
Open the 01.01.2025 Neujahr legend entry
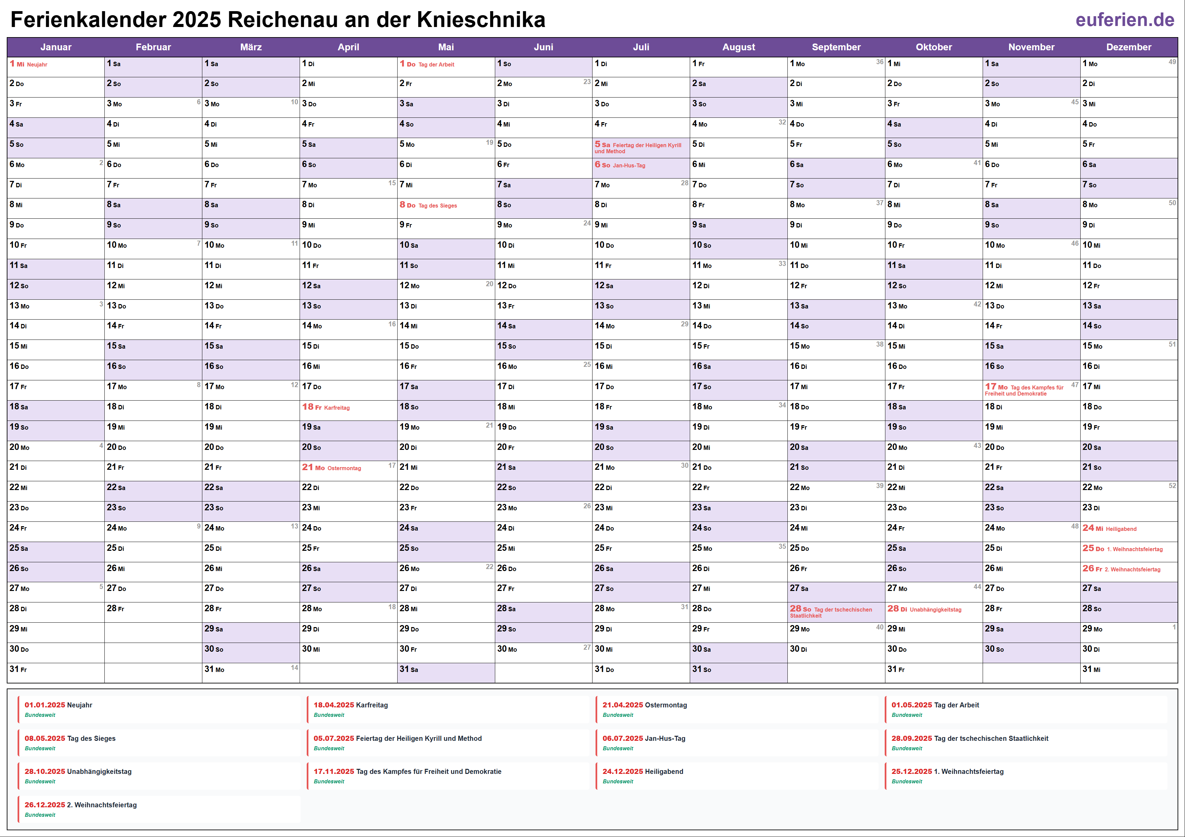(x=158, y=709)
